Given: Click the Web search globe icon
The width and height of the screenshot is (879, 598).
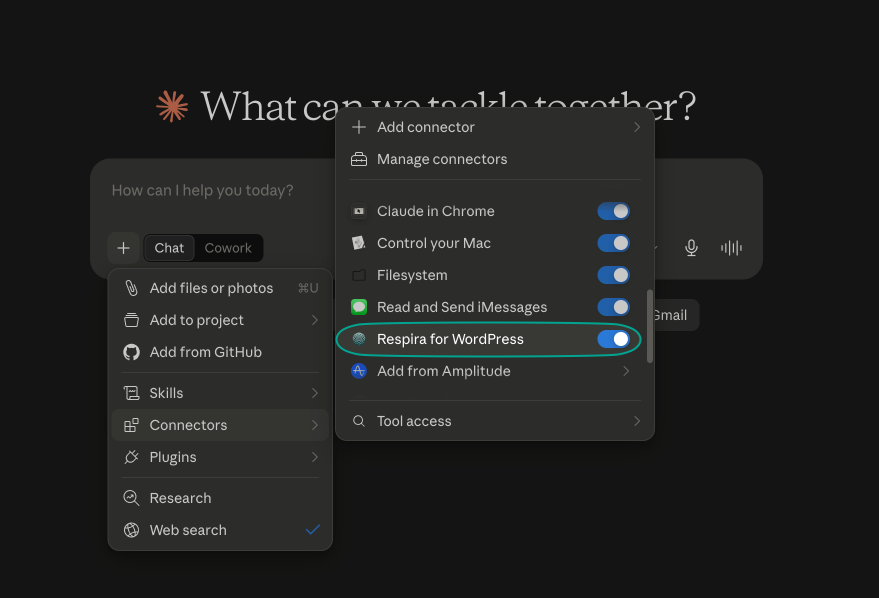Looking at the screenshot, I should pos(131,530).
